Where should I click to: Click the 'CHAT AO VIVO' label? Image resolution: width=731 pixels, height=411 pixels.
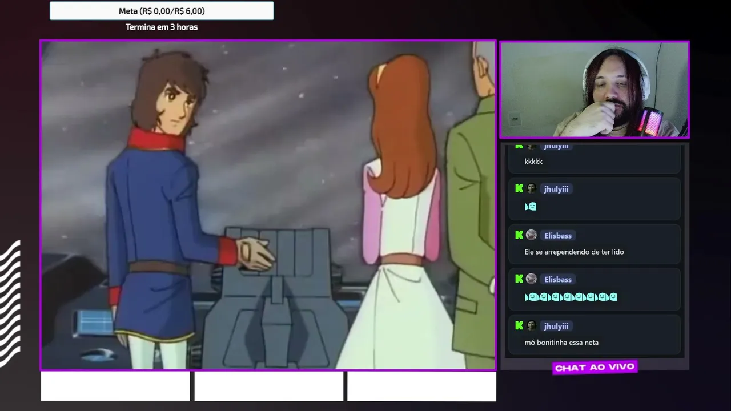tap(595, 368)
